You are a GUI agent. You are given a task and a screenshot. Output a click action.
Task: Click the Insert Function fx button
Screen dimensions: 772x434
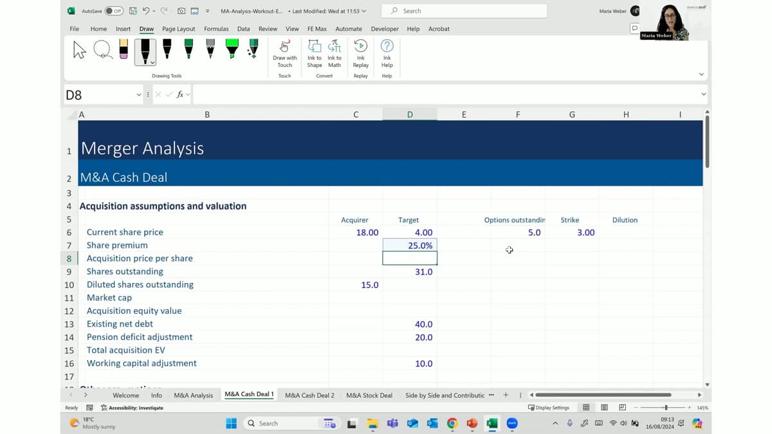[x=180, y=95]
